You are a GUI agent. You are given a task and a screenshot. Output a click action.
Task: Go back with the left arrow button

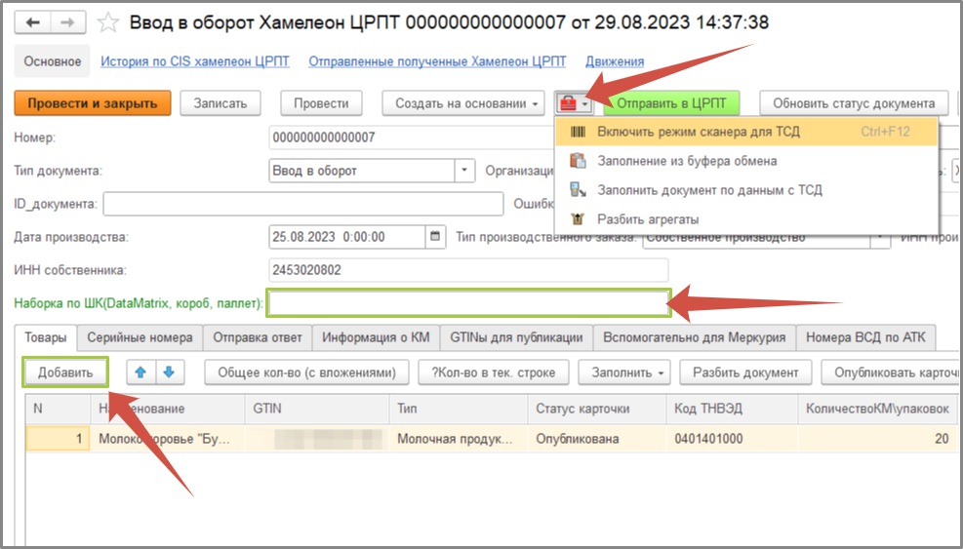[32, 23]
